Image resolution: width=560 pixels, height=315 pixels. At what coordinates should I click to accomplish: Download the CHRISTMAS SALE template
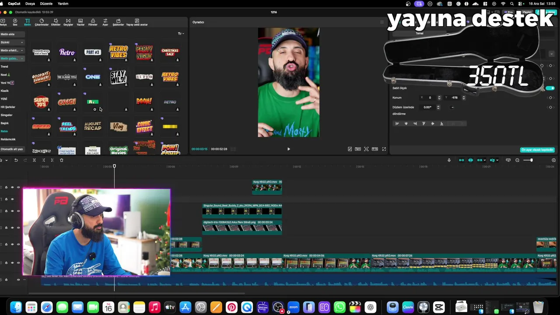point(177,60)
